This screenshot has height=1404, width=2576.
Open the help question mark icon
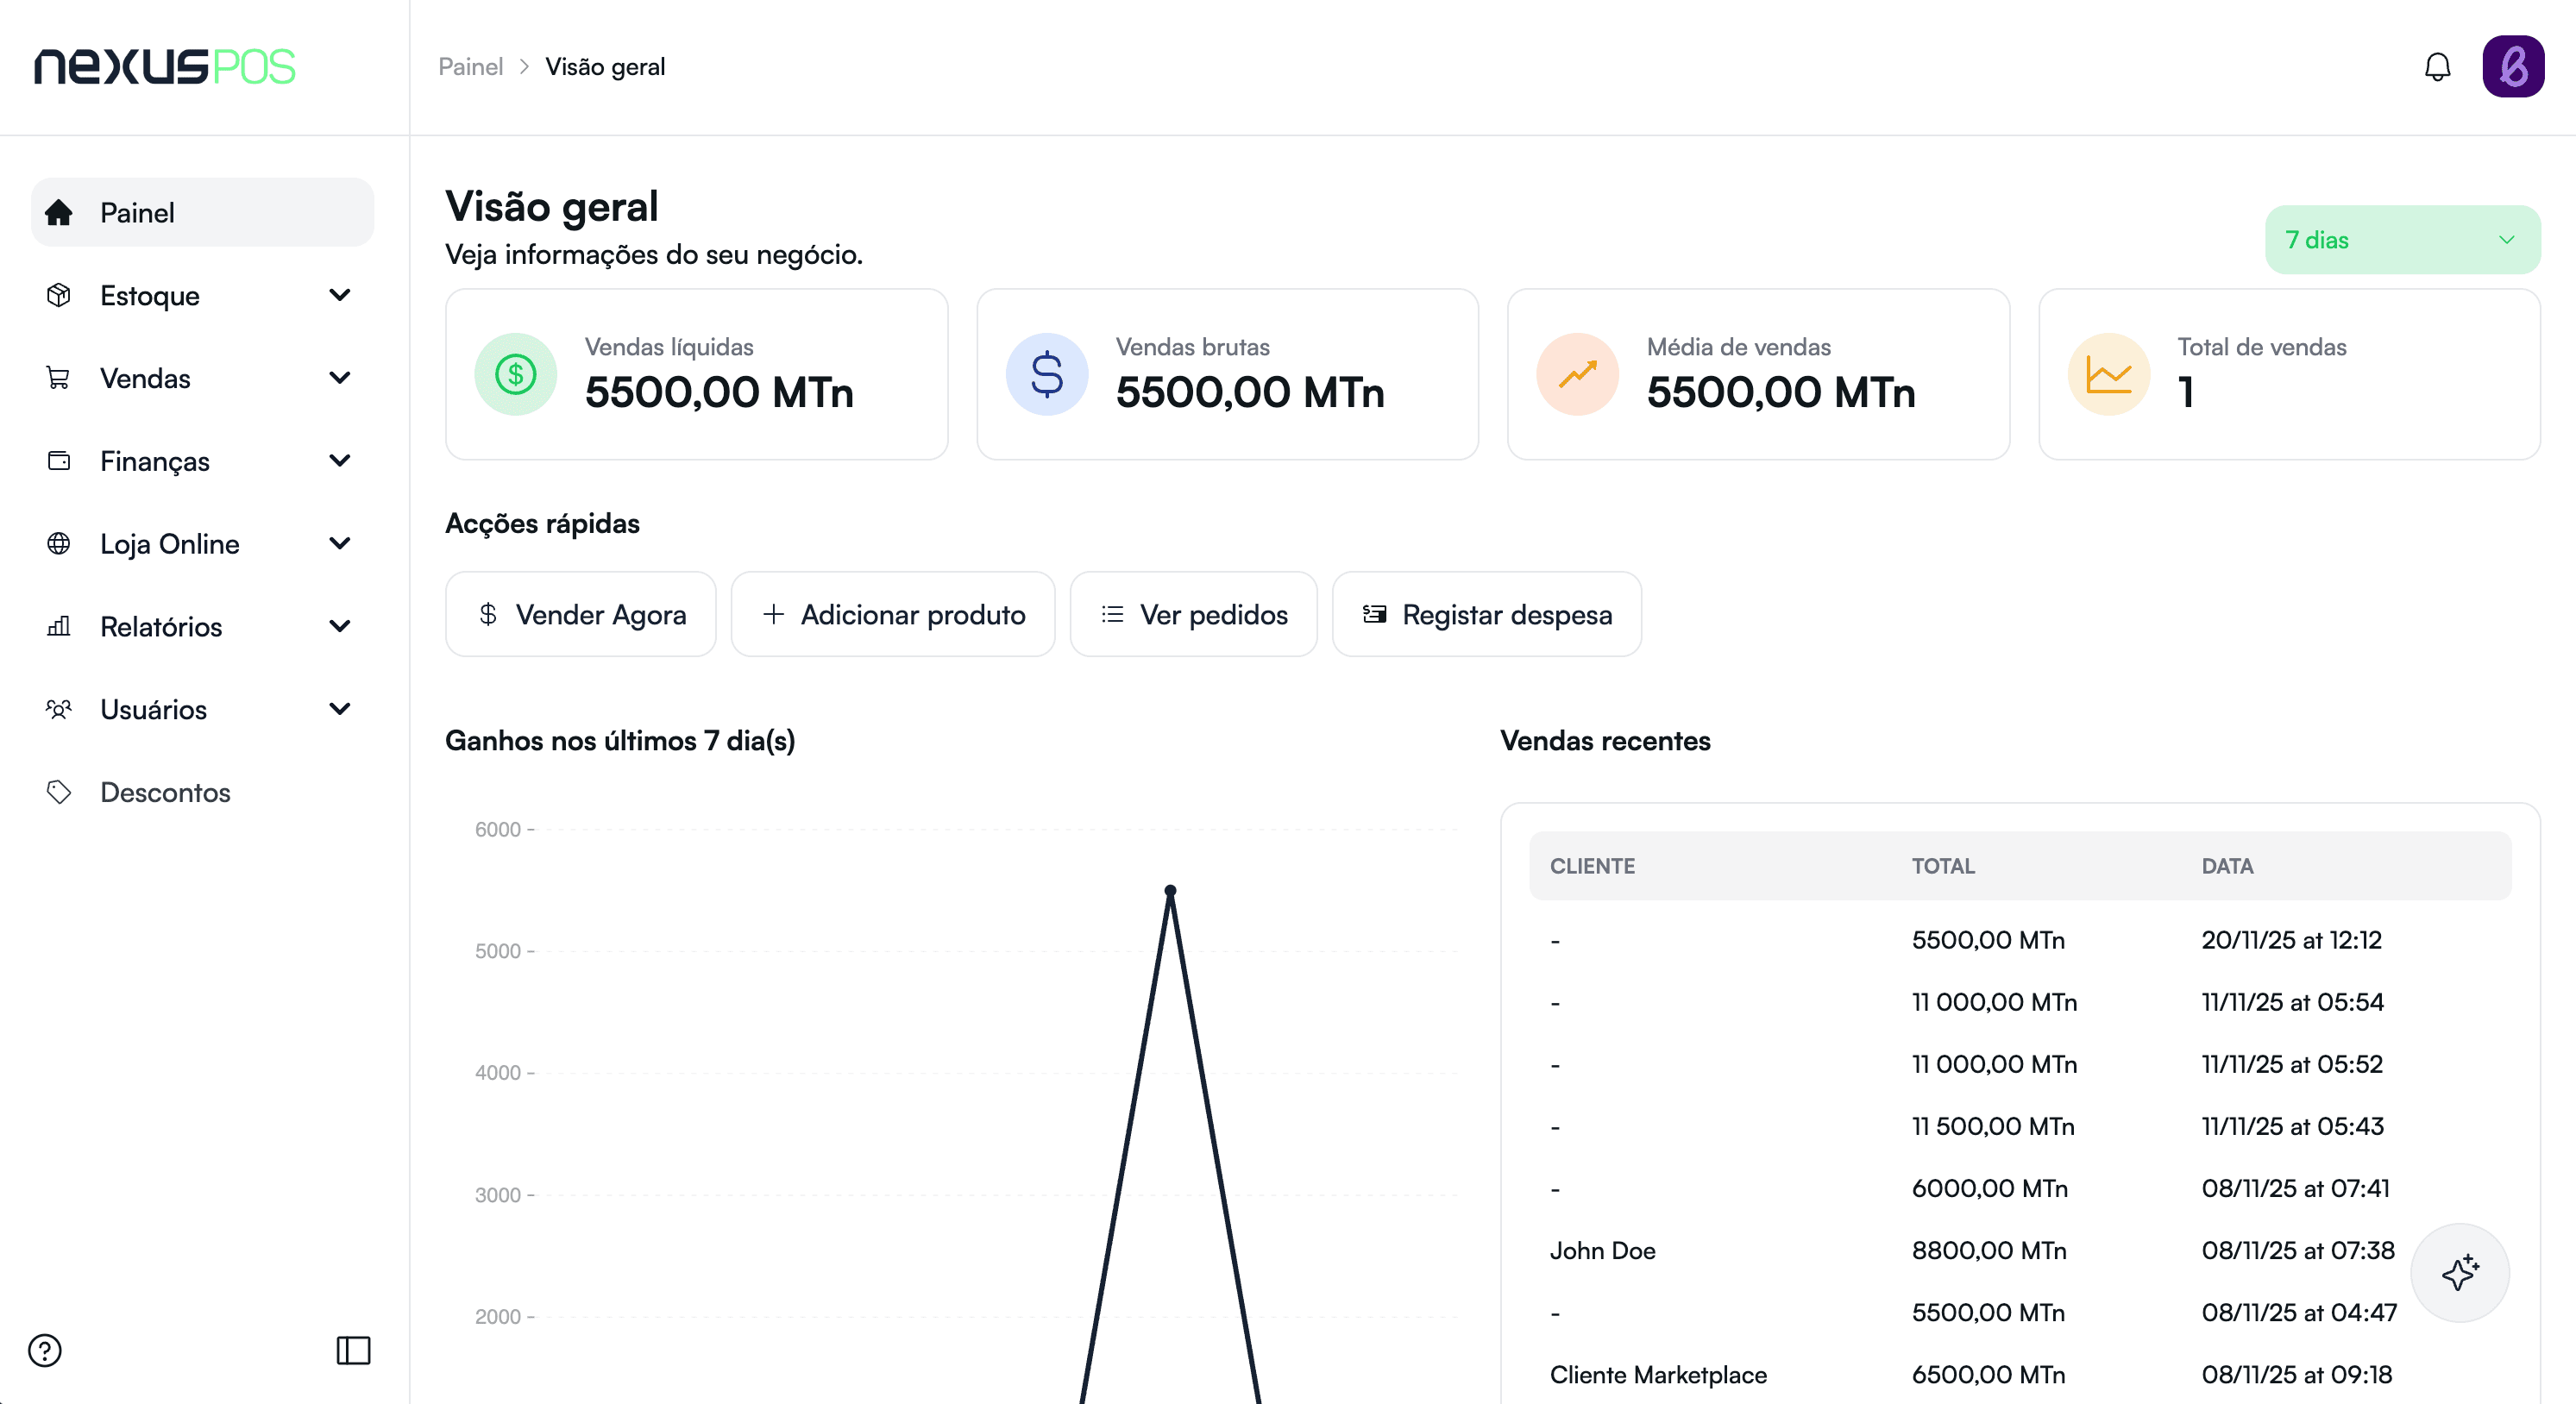coord(45,1350)
